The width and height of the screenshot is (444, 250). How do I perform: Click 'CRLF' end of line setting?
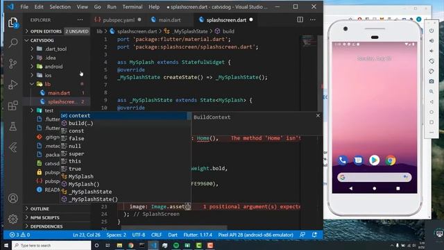[156, 235]
